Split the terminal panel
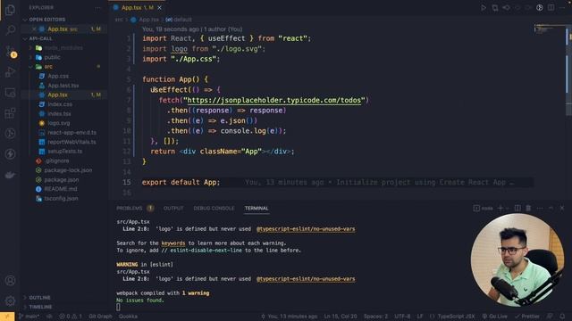Viewport: 572px width, 321px height. (x=517, y=208)
